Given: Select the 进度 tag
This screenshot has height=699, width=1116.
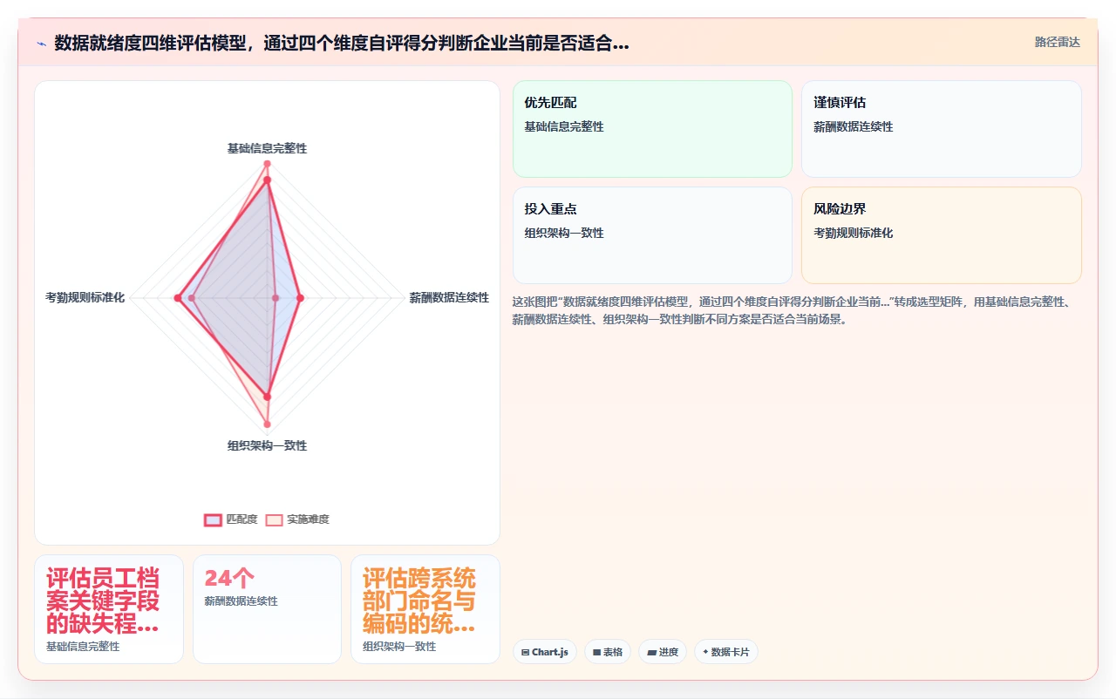Looking at the screenshot, I should 663,652.
